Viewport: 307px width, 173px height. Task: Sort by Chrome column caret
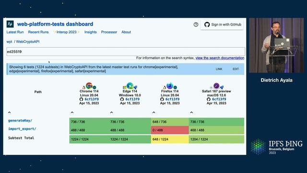pyautogui.click(x=72, y=112)
